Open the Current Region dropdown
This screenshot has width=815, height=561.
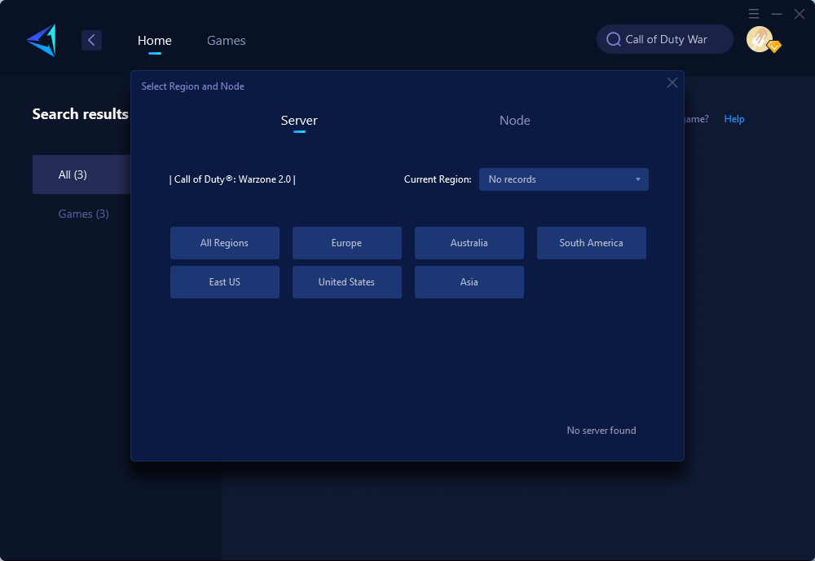click(x=563, y=179)
